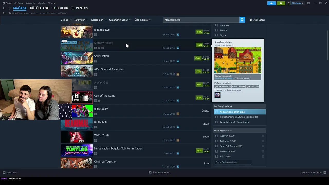Check the Eşli tag filter
This screenshot has width=329, height=185.
coord(216,156)
